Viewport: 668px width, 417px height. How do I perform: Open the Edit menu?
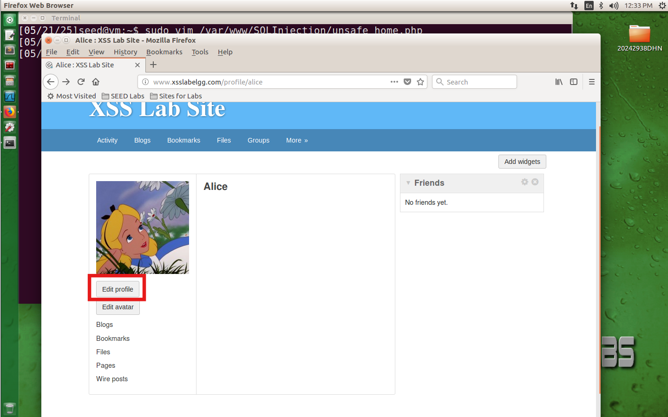pyautogui.click(x=72, y=52)
